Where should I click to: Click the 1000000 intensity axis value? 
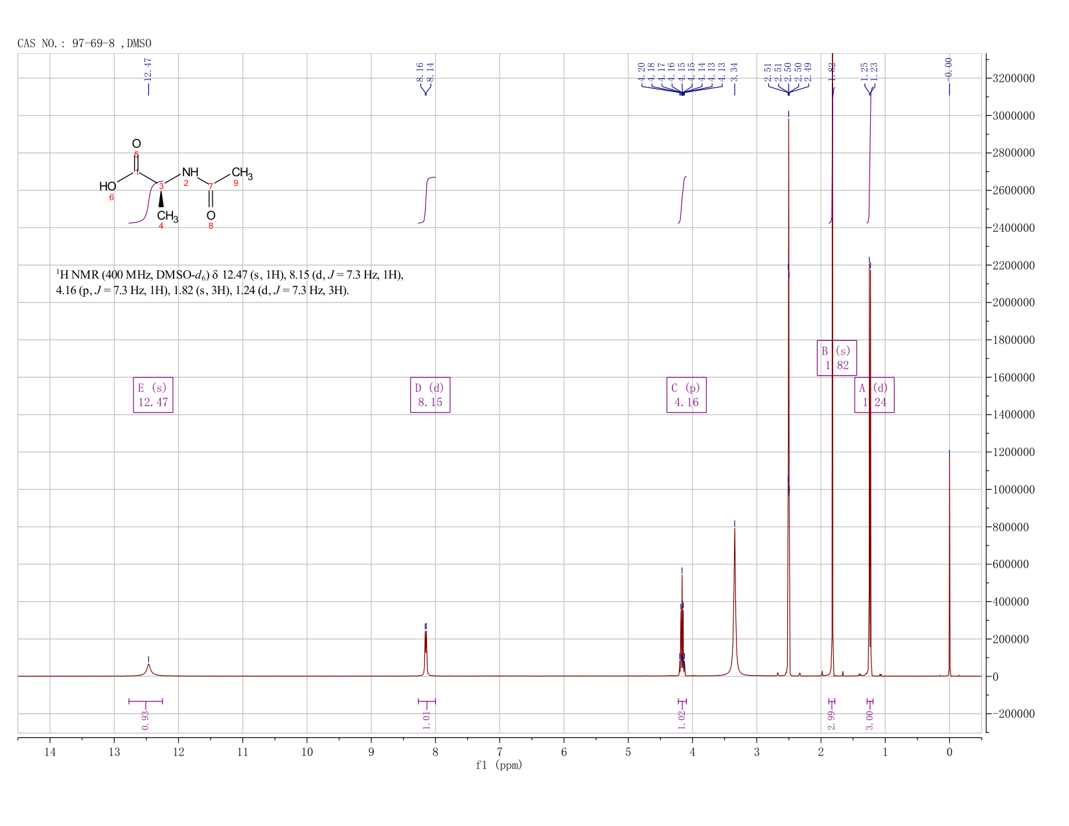coord(1013,490)
